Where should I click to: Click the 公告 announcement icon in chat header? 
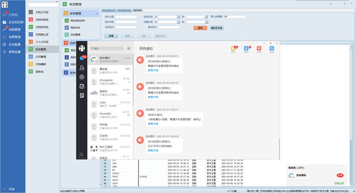pyautogui.click(x=259, y=48)
